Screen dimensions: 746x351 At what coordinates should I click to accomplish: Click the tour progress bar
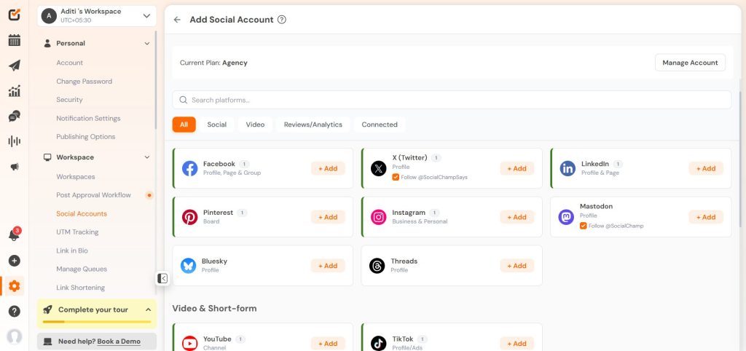coord(97,322)
